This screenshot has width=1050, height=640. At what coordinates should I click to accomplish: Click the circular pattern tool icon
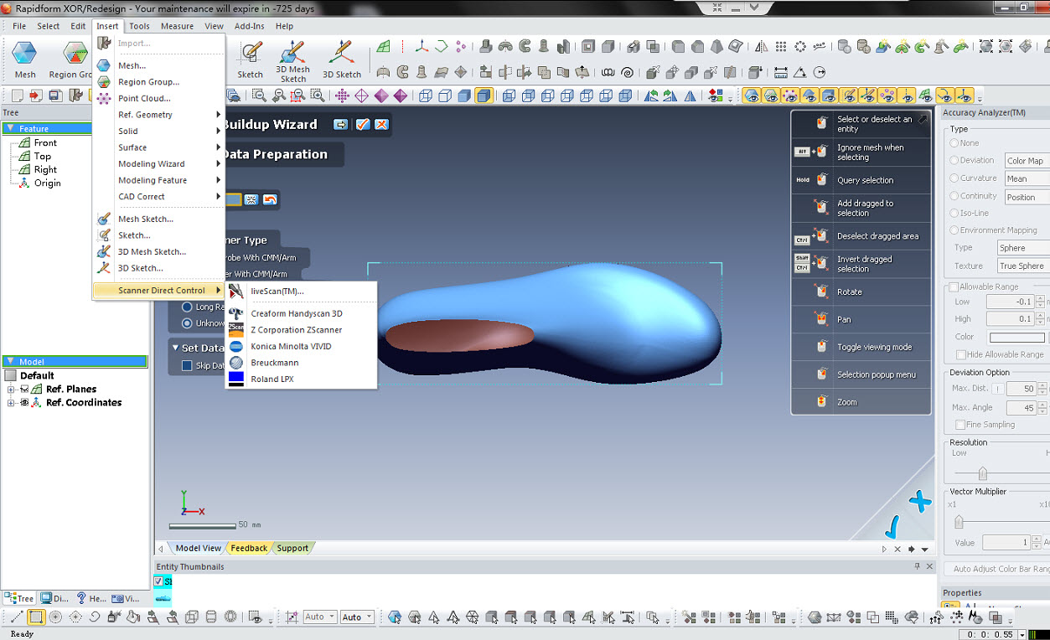click(x=800, y=47)
